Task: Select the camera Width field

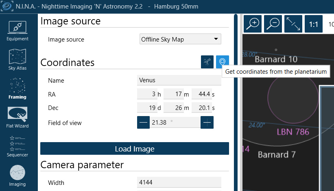Action: coord(179,182)
